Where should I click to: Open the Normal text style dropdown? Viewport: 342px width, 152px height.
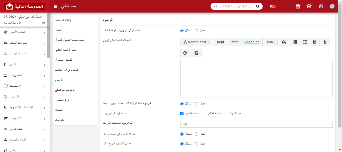196,42
